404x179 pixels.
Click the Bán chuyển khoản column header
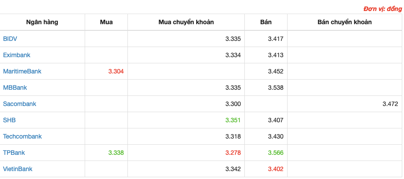click(x=345, y=22)
